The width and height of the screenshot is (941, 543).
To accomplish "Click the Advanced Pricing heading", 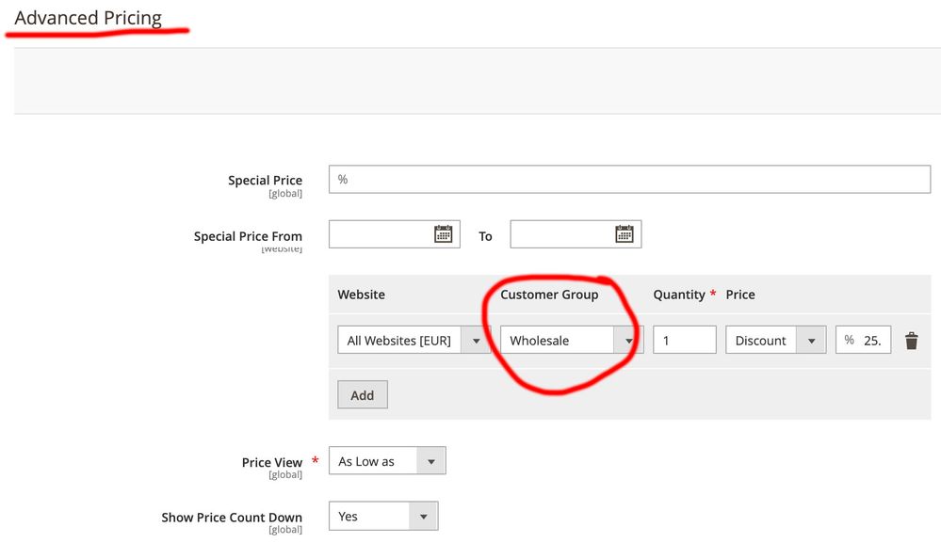I will [x=89, y=18].
